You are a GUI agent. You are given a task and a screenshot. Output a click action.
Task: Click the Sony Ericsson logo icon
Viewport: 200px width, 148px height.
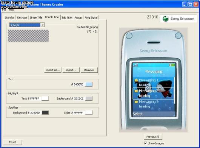[166, 19]
